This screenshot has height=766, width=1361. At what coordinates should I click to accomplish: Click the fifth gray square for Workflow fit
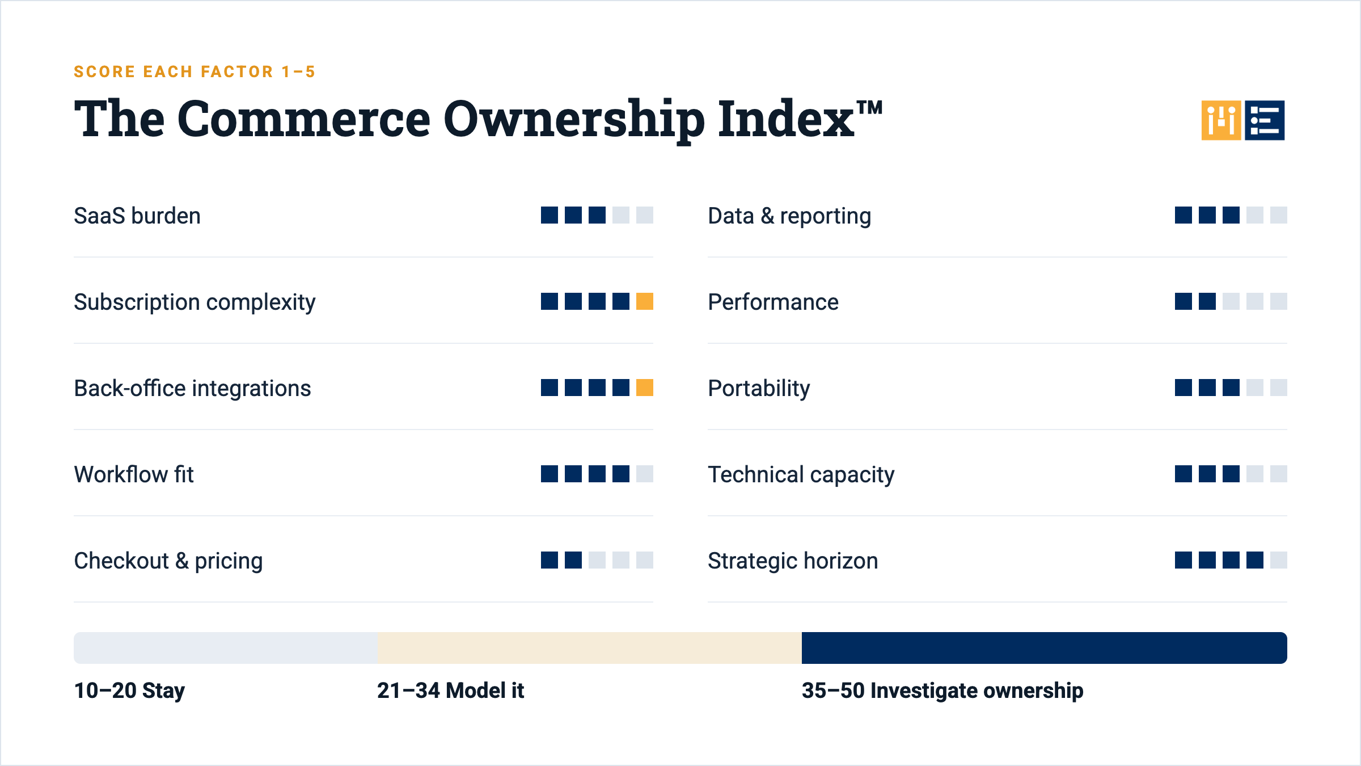pos(645,474)
